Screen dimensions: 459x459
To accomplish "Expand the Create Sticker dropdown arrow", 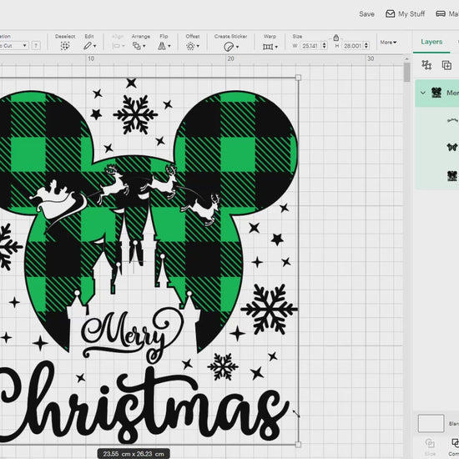I will tap(237, 47).
